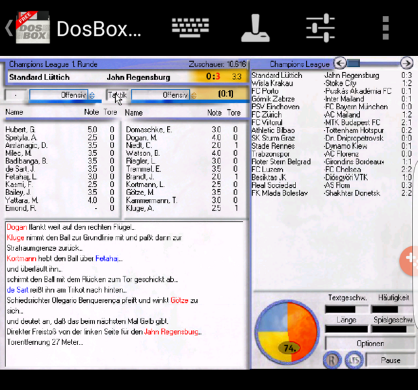This screenshot has width=418, height=390.
Task: Click the scroll thumb in Champions League header
Action: pyautogui.click(x=354, y=63)
